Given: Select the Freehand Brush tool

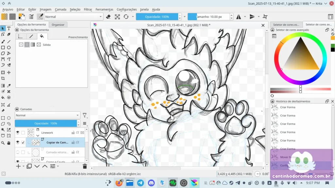Looking at the screenshot, I should (3, 41).
